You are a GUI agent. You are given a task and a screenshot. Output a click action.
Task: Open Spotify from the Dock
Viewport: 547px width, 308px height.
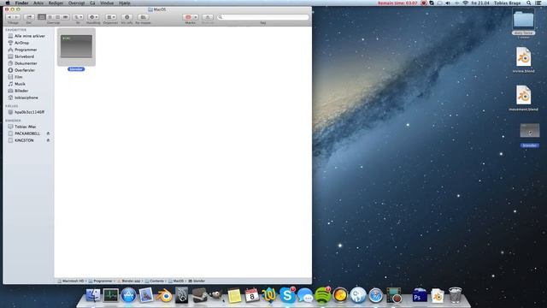323,295
